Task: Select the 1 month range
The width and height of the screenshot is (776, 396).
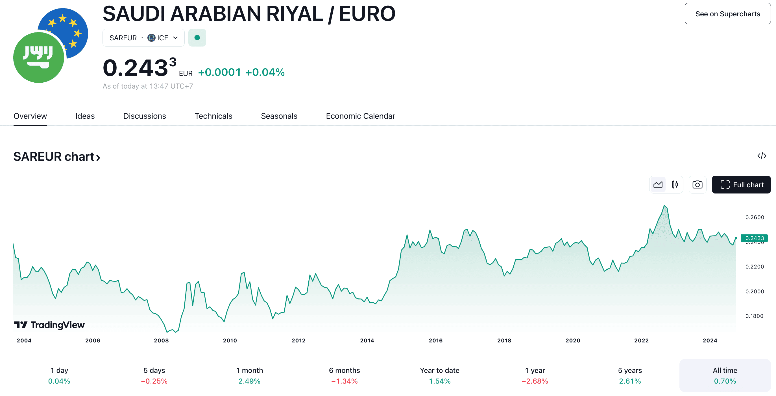Action: pyautogui.click(x=249, y=375)
